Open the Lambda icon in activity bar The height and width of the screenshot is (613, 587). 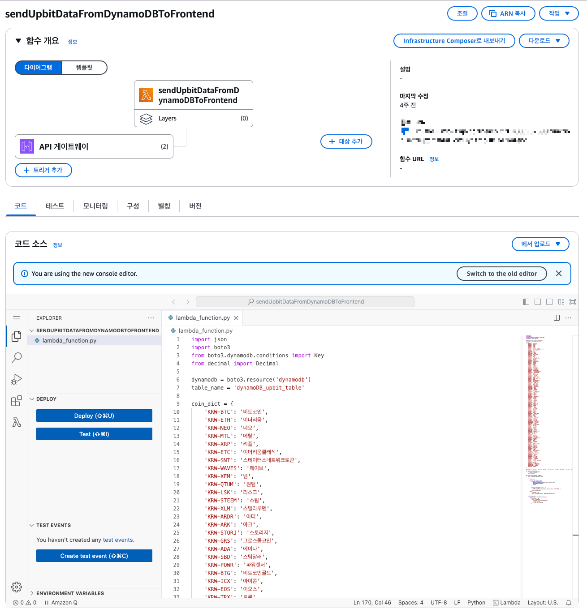pos(17,422)
